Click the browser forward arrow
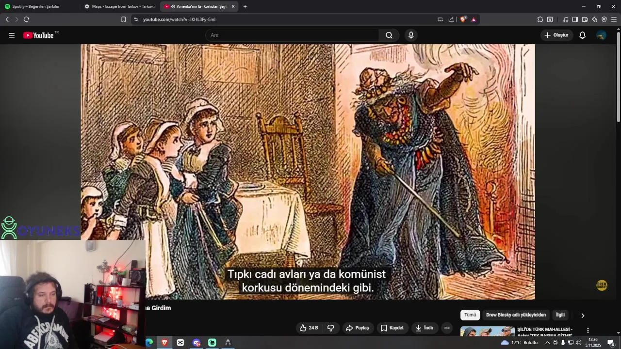The image size is (621, 349). pos(16,19)
